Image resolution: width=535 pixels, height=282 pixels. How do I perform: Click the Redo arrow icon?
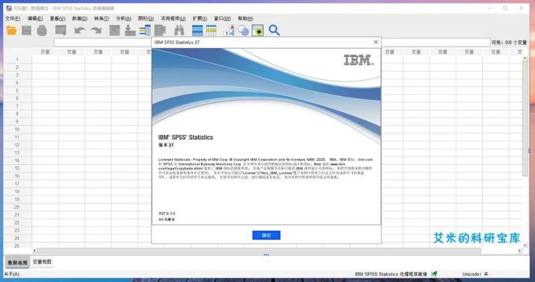click(96, 30)
